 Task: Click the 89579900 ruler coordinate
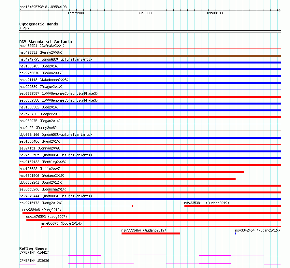[x=76, y=13]
